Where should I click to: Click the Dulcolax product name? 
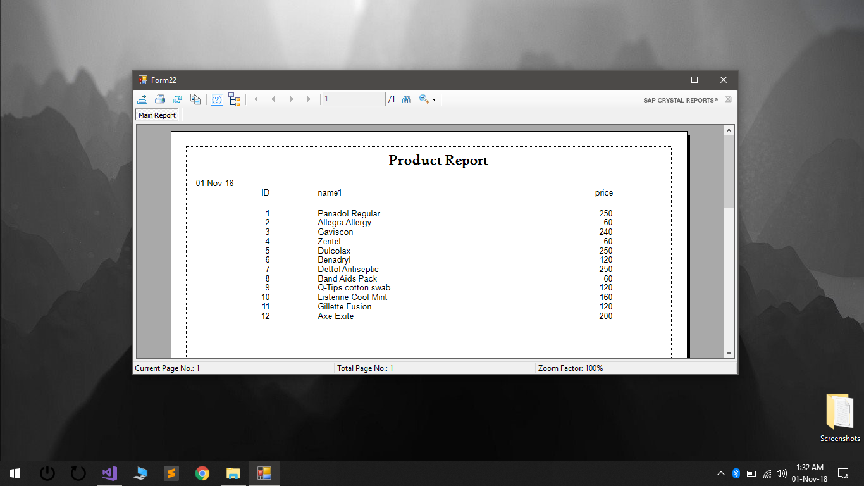(x=334, y=251)
